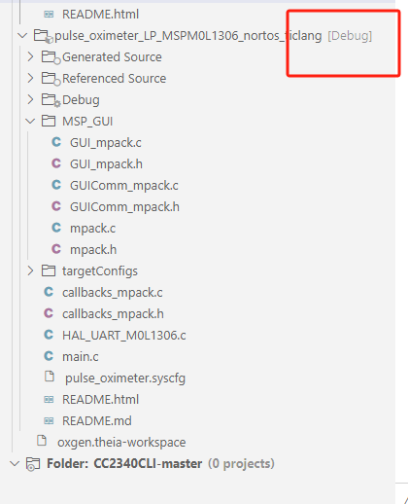Click the C icon beside callbacks_mpack.c
The height and width of the screenshot is (504, 408).
[x=49, y=292]
